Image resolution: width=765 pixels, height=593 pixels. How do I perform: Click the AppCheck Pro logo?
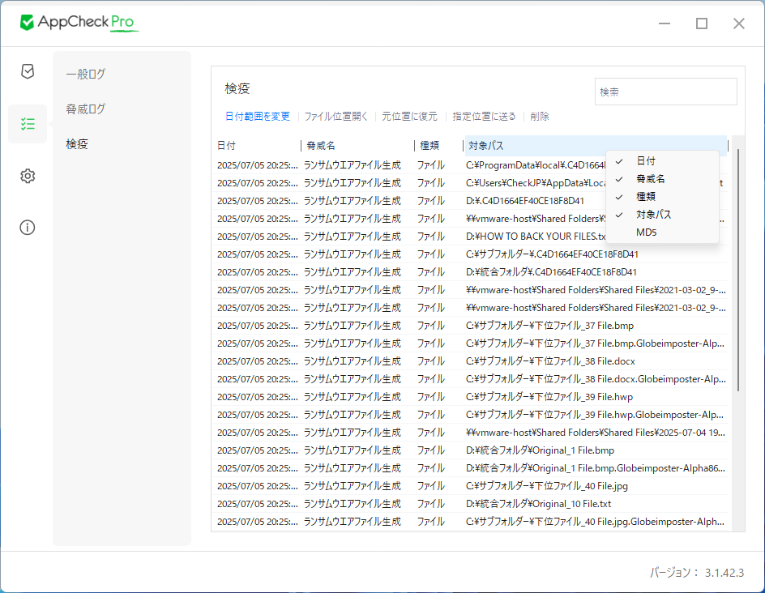coord(79,23)
